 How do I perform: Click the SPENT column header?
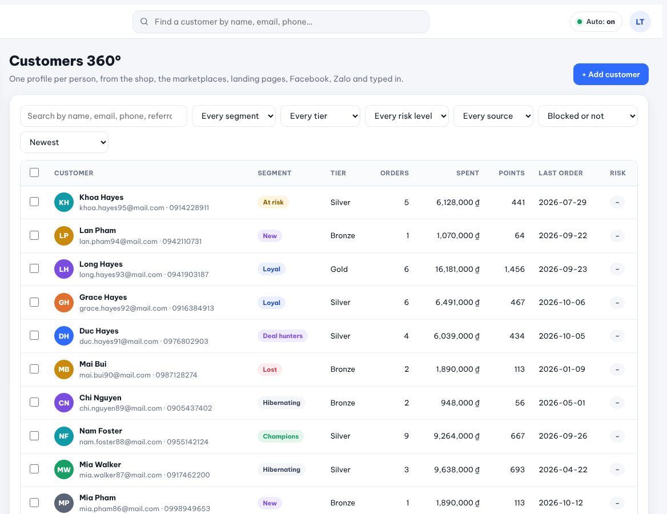pos(468,173)
